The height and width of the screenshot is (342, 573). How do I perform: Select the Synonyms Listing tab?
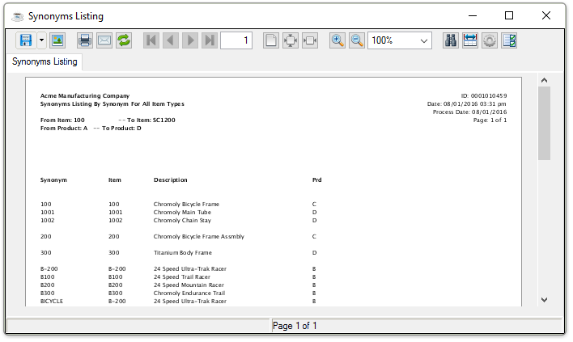tap(45, 61)
